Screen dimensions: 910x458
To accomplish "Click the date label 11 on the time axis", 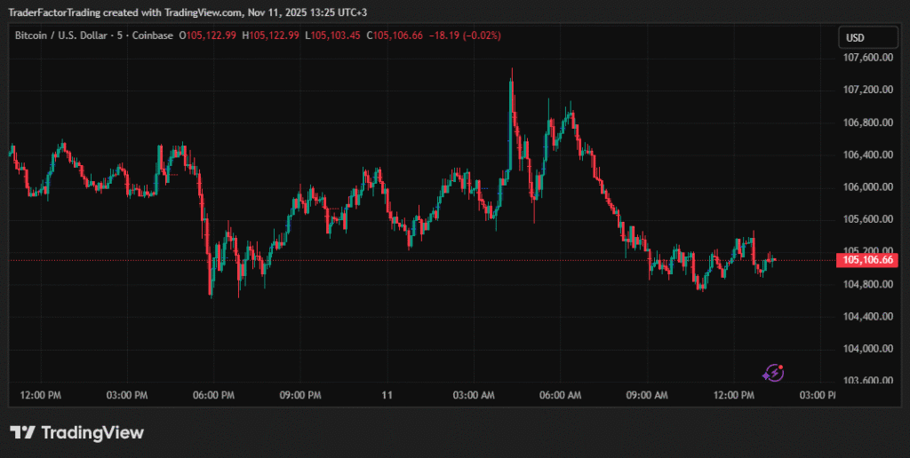I will pyautogui.click(x=387, y=394).
